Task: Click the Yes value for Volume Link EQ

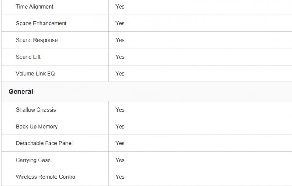Action: (x=120, y=73)
